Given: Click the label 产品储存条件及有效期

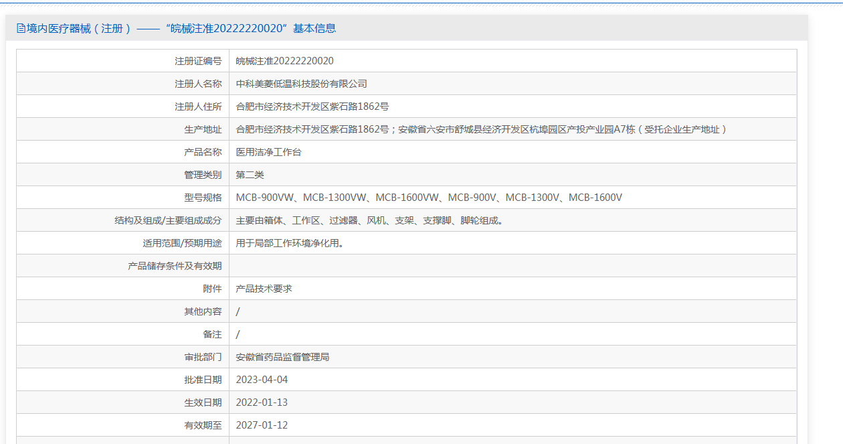Looking at the screenshot, I should [x=175, y=266].
